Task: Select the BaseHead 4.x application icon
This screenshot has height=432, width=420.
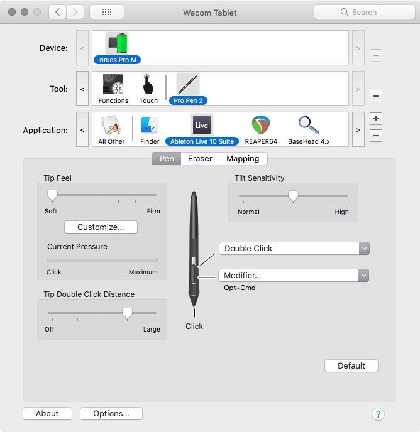Action: (x=309, y=125)
